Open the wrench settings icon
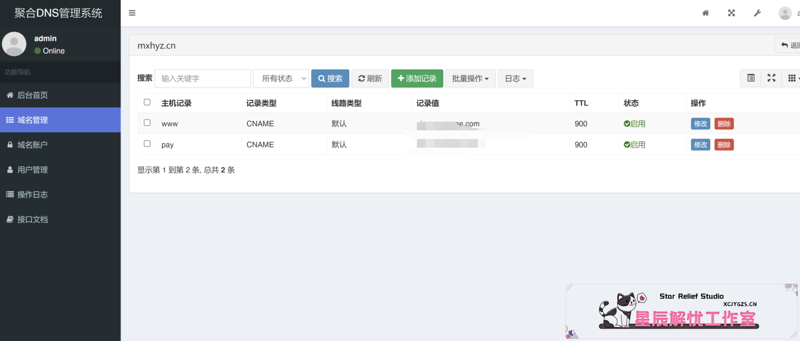This screenshot has width=800, height=341. pos(757,13)
